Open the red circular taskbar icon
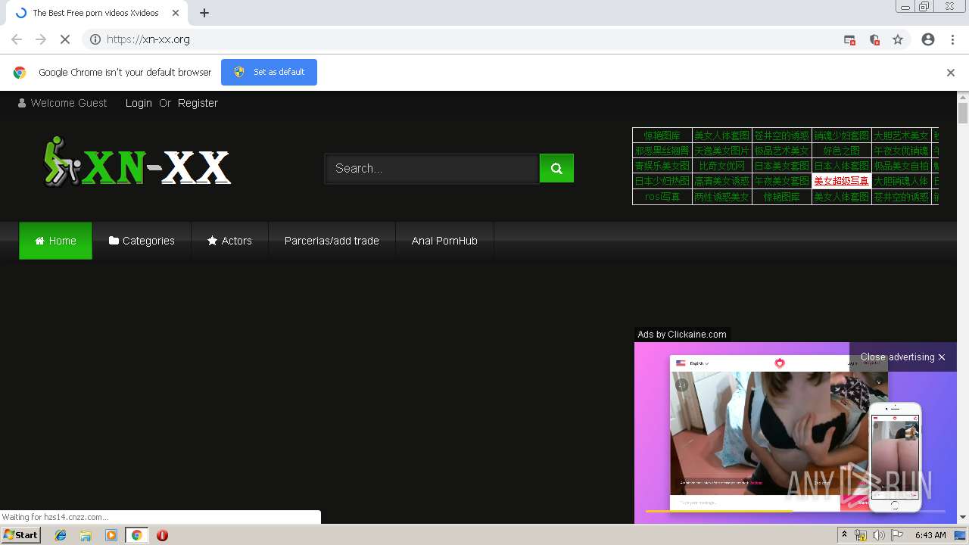The height and width of the screenshot is (545, 969). tap(162, 535)
